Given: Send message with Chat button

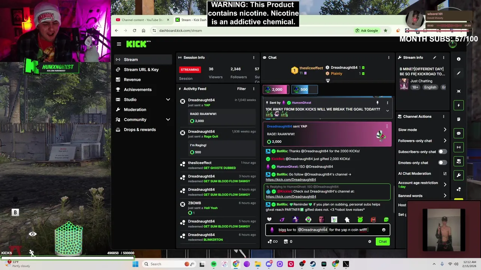Looking at the screenshot, I should 383,241.
